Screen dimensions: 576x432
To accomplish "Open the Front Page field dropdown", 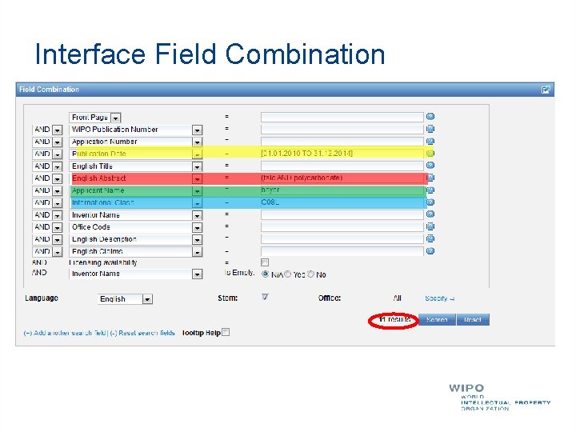I will (x=116, y=118).
